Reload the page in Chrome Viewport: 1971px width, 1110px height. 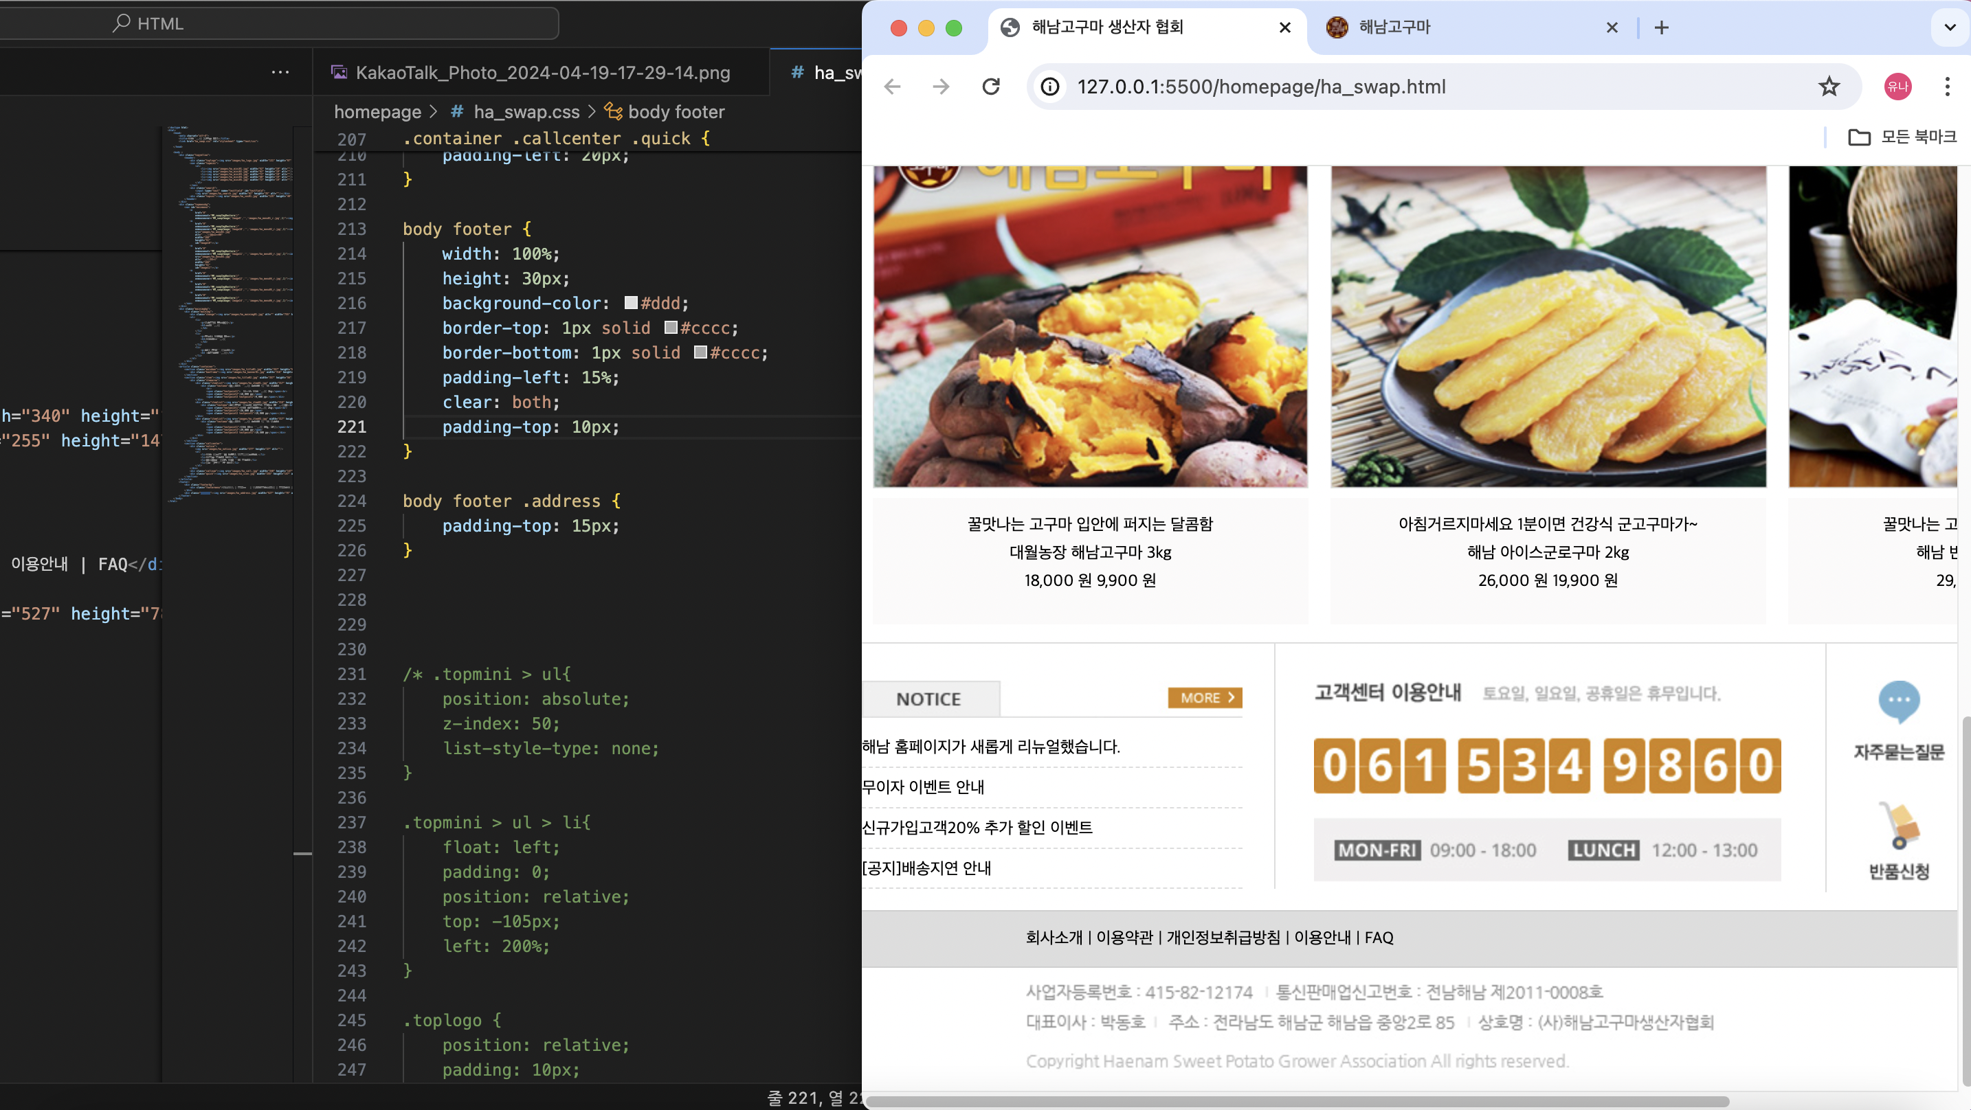(991, 87)
